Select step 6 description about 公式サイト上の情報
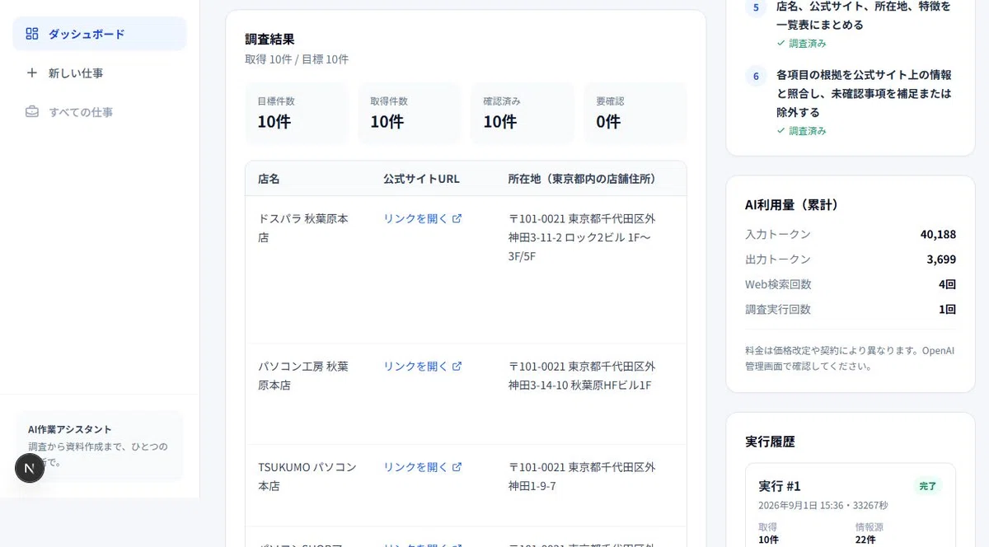Viewport: 989px width, 547px height. point(864,94)
